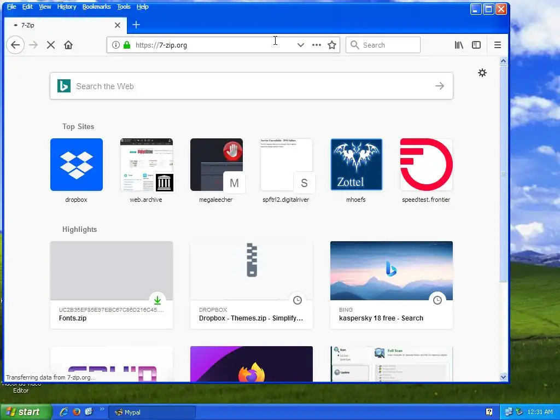Expand the address bar history dropdown
This screenshot has height=420, width=560.
click(x=301, y=45)
